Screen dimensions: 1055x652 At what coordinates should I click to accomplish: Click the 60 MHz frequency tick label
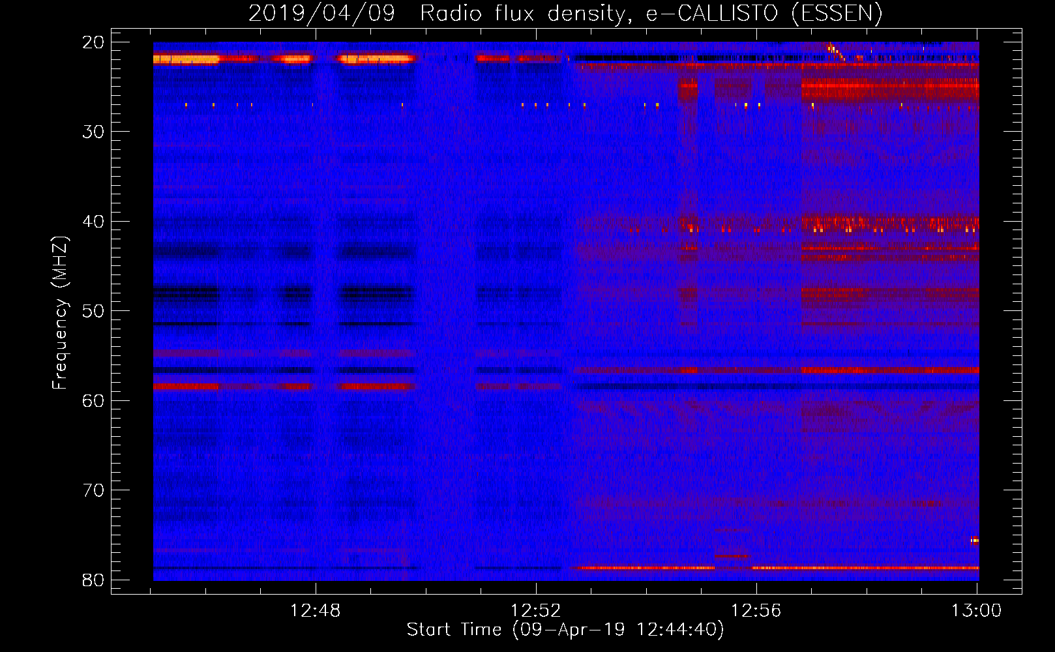click(93, 401)
